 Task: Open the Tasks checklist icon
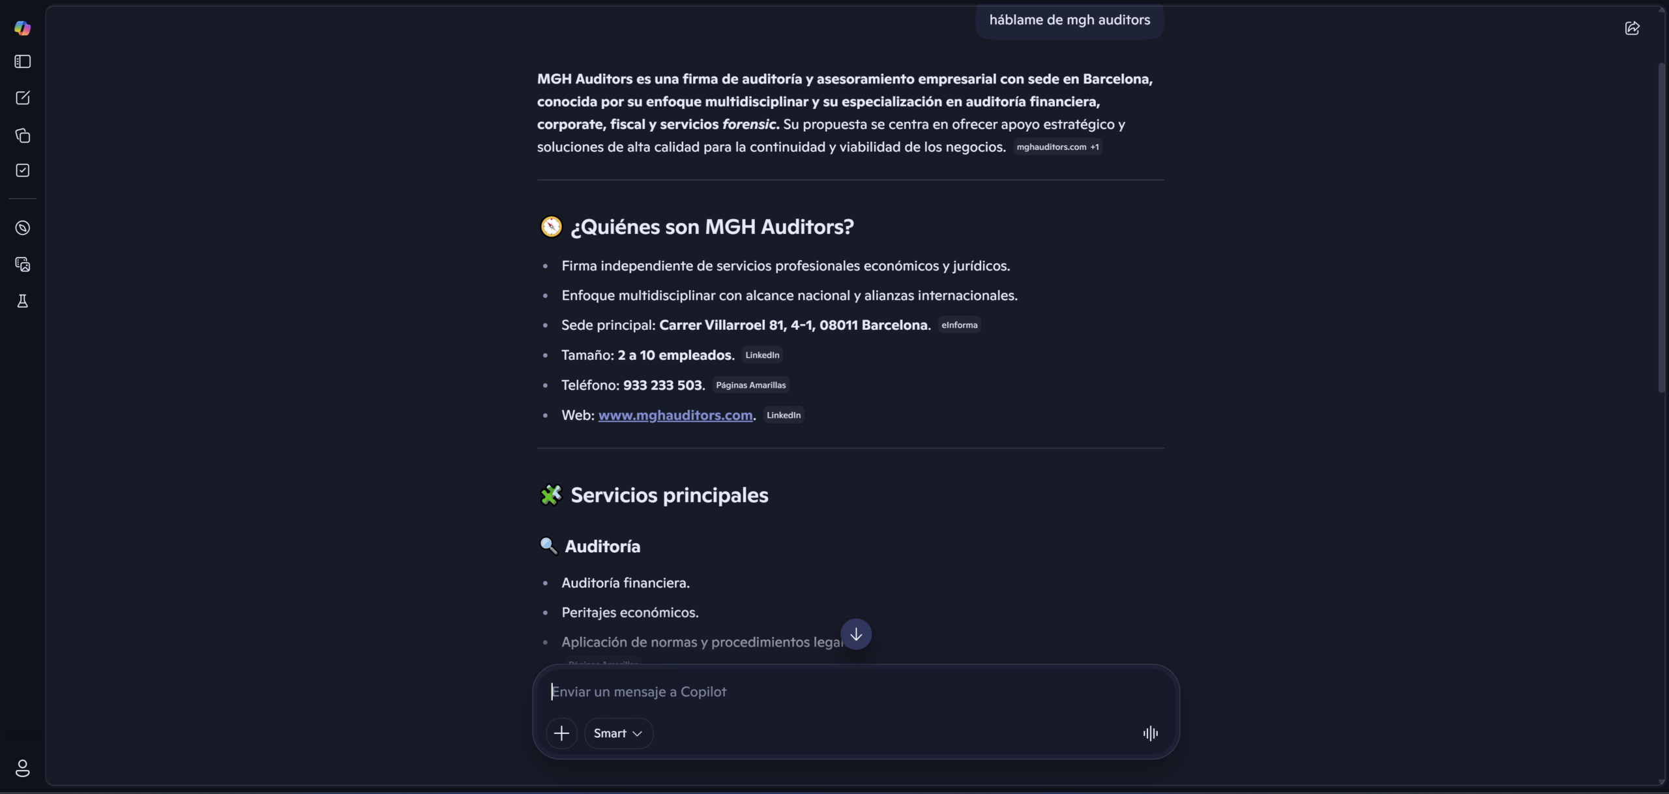pyautogui.click(x=23, y=170)
